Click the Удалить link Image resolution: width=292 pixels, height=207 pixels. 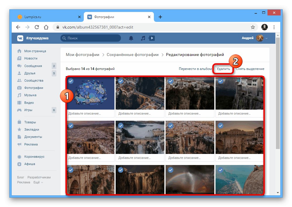coord(223,69)
